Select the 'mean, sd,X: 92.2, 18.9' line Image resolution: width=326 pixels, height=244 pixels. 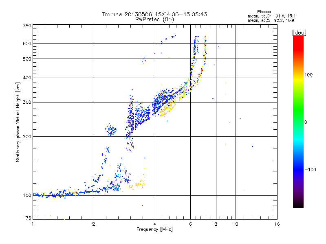pos(271,21)
